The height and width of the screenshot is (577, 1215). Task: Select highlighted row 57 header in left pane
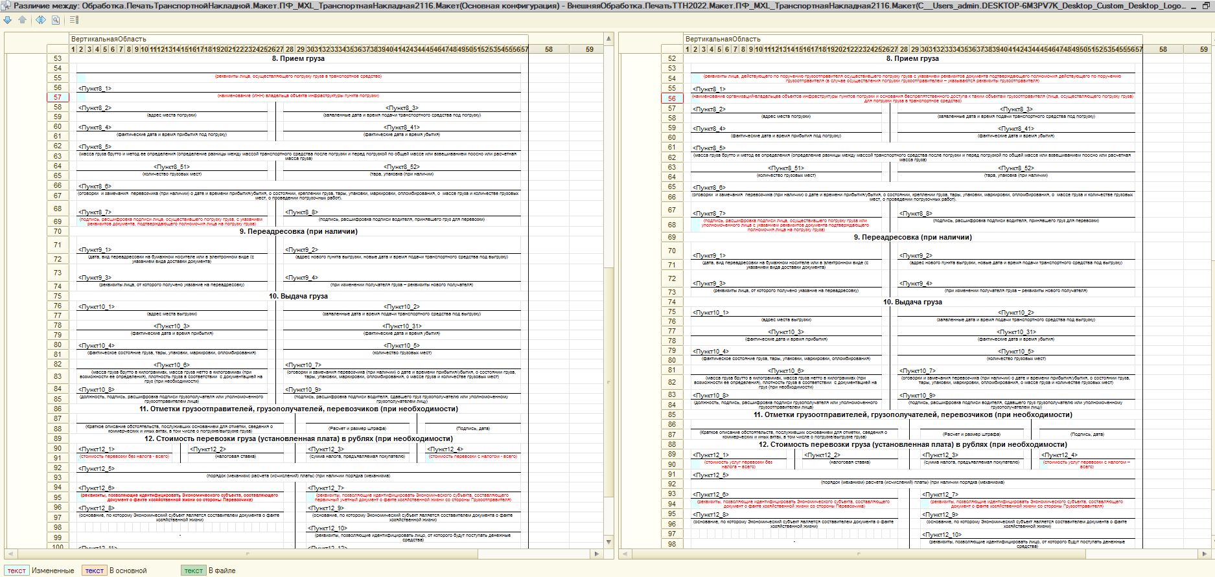58,97
